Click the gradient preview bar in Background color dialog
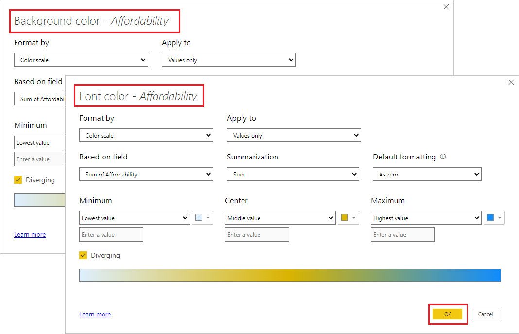This screenshot has width=519, height=334. click(x=40, y=200)
